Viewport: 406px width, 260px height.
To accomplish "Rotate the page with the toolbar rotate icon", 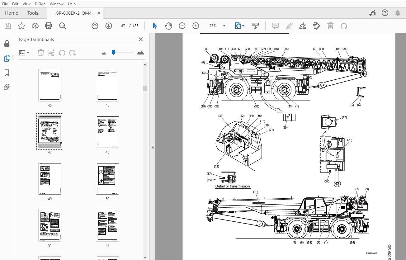I will (x=344, y=26).
